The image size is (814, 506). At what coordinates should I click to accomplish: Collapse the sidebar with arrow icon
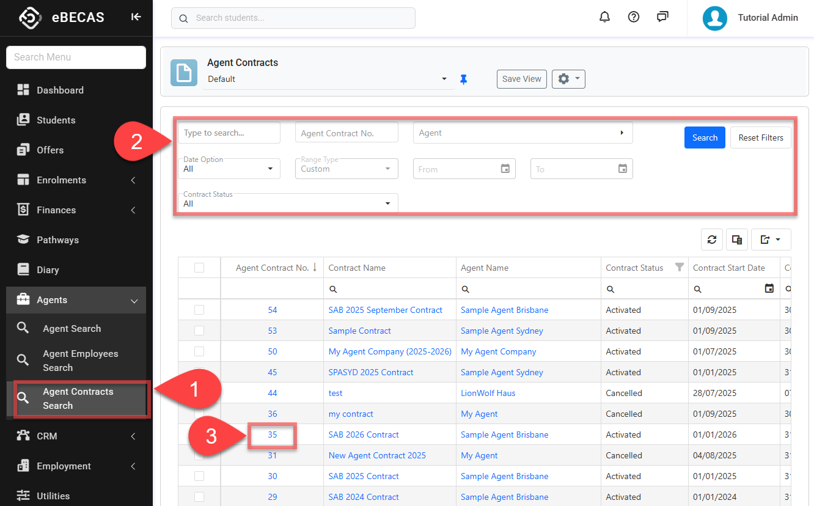click(136, 17)
